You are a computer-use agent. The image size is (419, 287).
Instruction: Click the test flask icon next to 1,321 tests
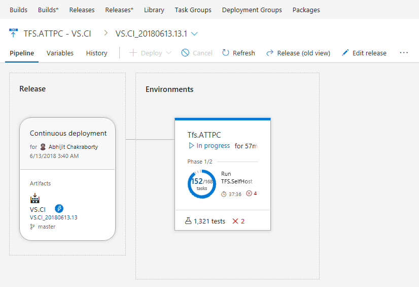188,221
